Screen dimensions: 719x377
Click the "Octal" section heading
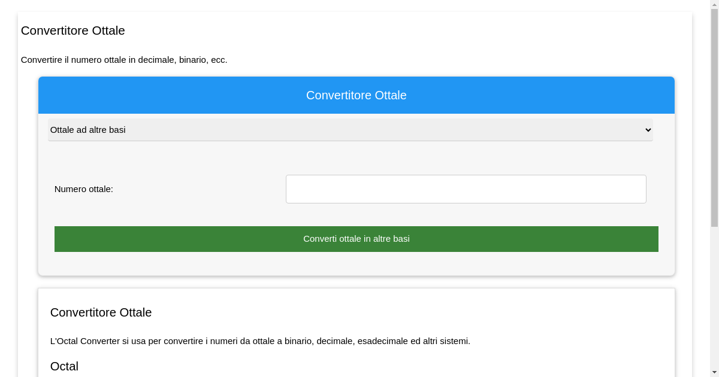pos(64,366)
